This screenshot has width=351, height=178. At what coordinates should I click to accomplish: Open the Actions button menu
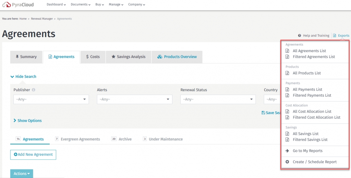(x=22, y=174)
